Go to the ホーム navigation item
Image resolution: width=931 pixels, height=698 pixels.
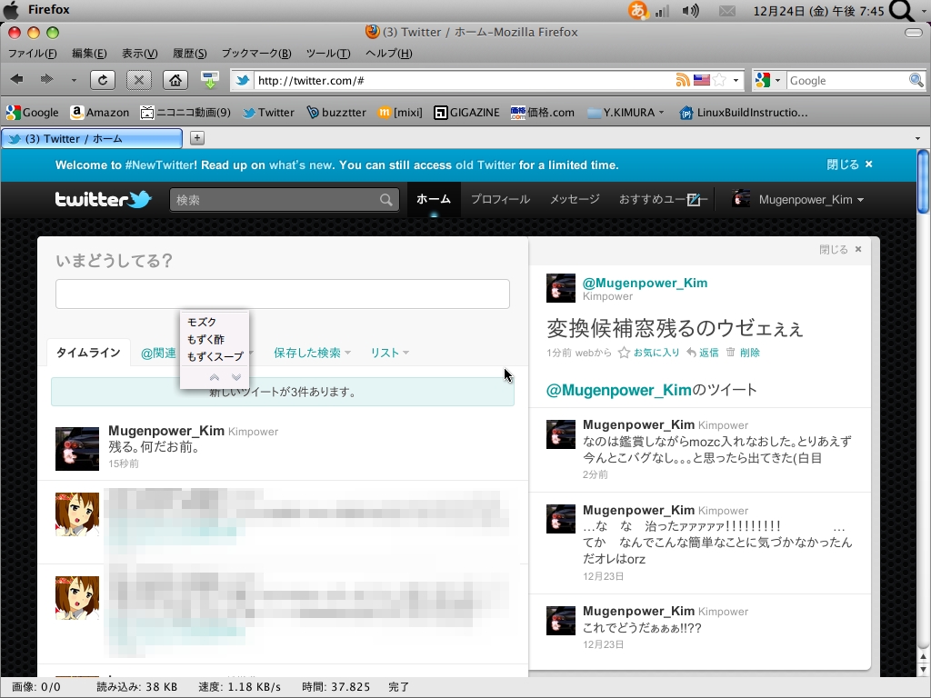click(x=434, y=199)
